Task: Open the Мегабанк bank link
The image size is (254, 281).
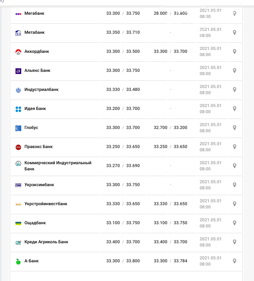Action: pyautogui.click(x=34, y=13)
